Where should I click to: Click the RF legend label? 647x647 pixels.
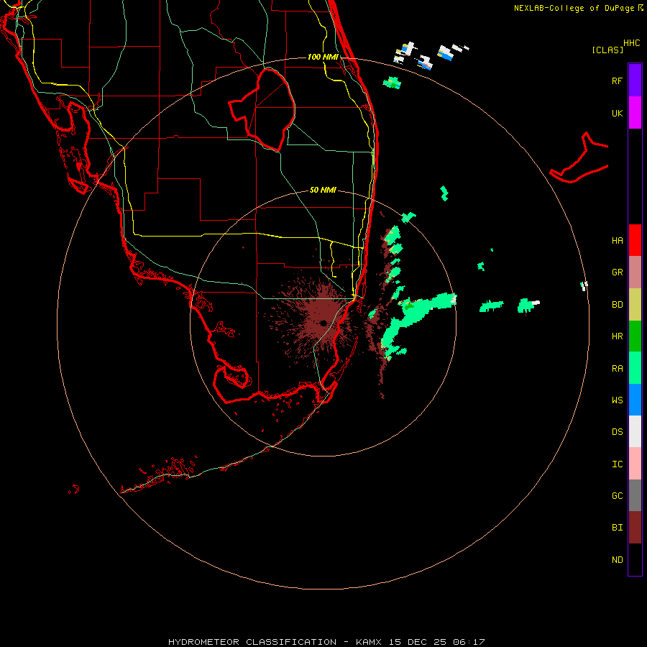(617, 81)
